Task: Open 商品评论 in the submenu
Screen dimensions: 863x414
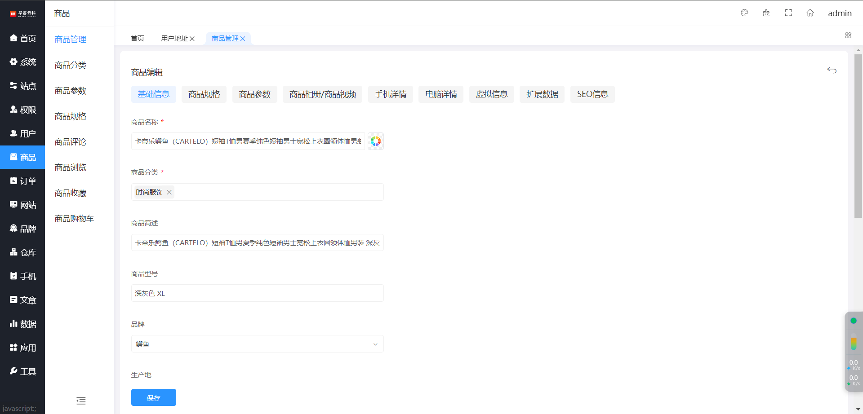Action: pyautogui.click(x=70, y=142)
